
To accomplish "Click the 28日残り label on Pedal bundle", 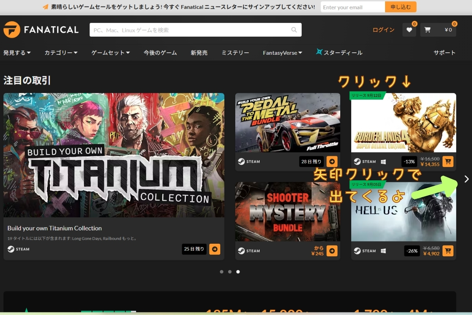I will pyautogui.click(x=312, y=161).
